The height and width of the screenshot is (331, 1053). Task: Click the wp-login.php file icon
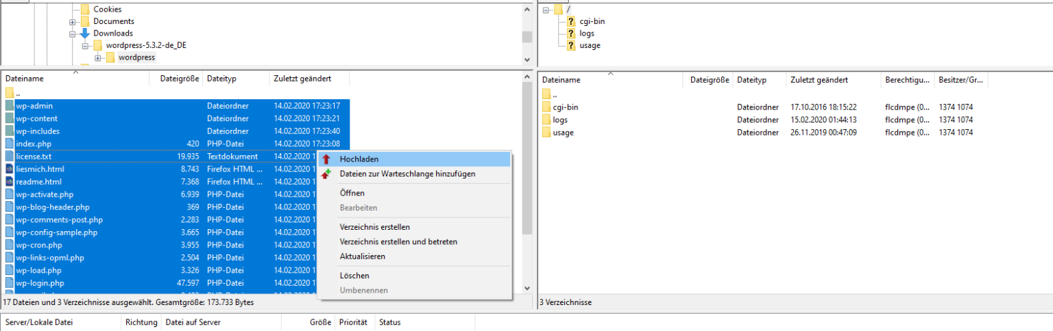pos(9,283)
